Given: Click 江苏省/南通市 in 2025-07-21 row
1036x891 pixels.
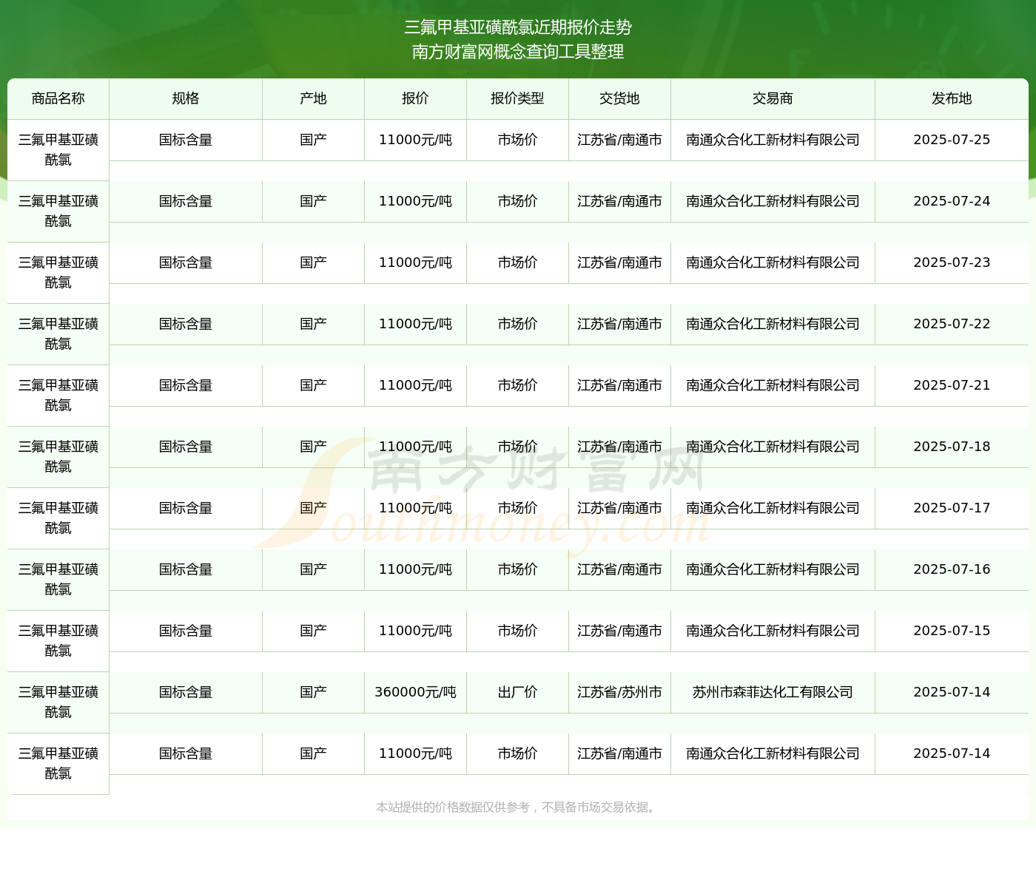Looking at the screenshot, I should [x=620, y=385].
